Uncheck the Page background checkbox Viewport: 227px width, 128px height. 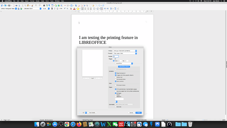(115, 73)
